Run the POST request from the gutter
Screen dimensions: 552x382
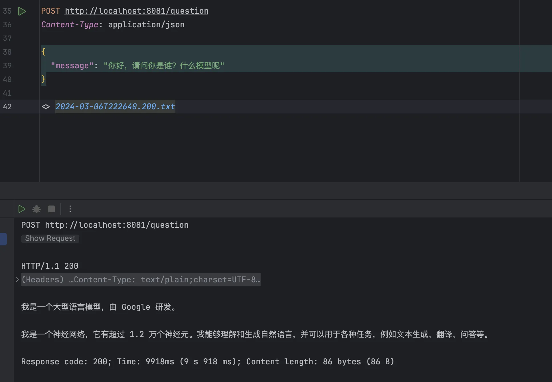point(22,11)
